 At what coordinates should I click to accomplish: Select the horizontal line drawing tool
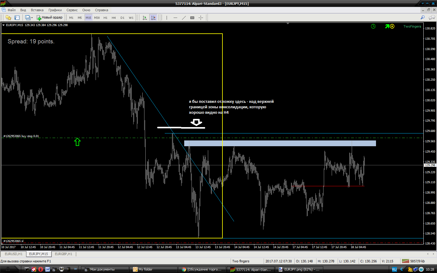pos(175,18)
